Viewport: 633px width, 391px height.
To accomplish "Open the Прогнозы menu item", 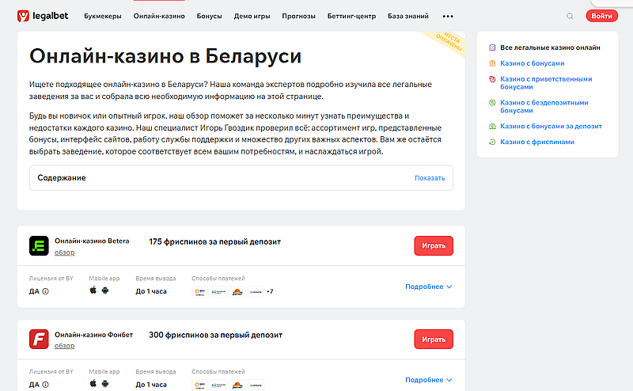I will [299, 16].
